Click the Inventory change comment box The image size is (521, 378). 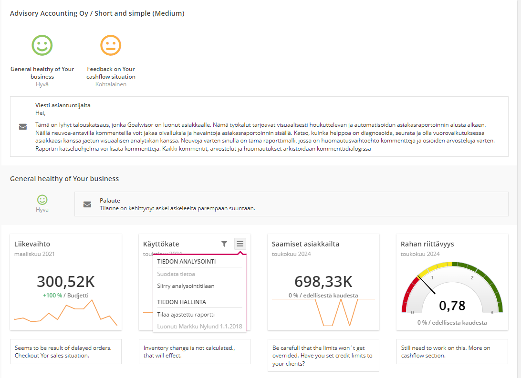point(194,352)
